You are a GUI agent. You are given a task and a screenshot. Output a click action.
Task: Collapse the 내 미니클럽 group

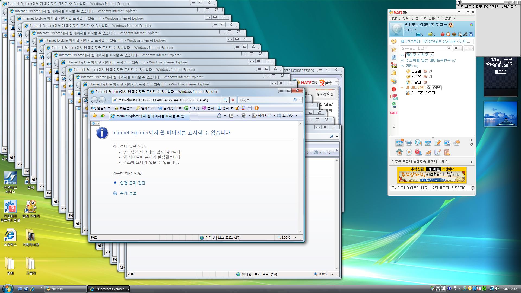[402, 88]
